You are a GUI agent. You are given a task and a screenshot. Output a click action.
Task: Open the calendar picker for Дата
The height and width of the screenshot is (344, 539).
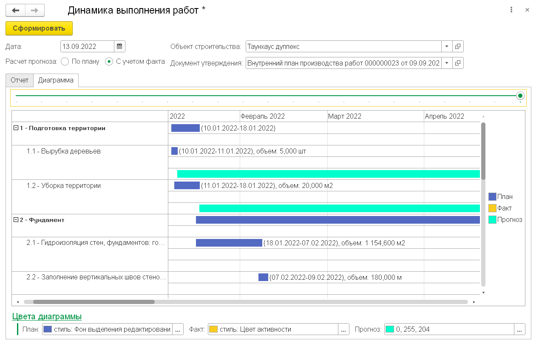click(119, 46)
